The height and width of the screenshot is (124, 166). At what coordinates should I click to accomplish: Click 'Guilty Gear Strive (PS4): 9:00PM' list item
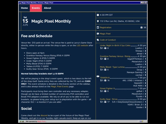pyautogui.click(x=42, y=69)
